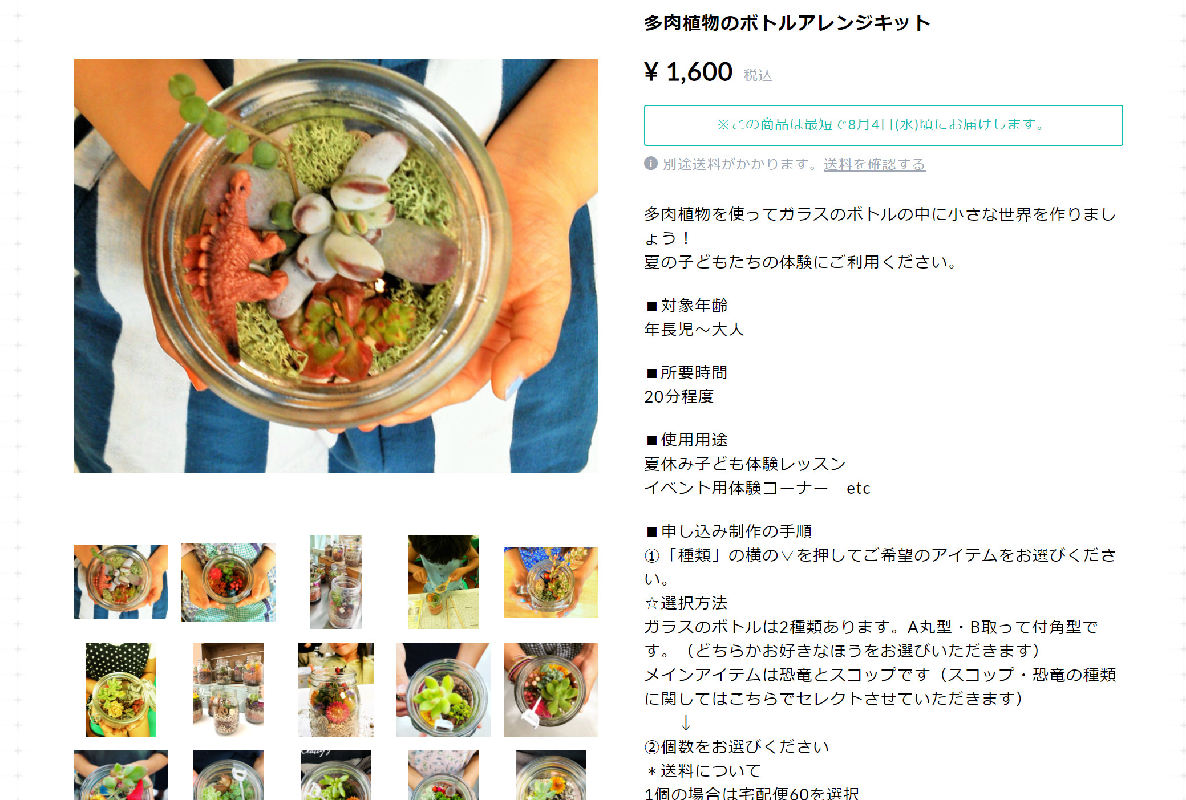Image resolution: width=1186 pixels, height=800 pixels.
Task: Click the green delivery date notice box
Action: point(883,125)
